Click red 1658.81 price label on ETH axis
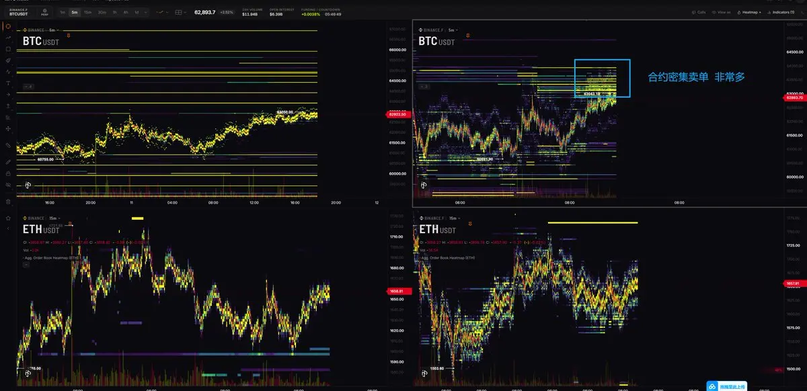The height and width of the screenshot is (391, 807). tap(399, 292)
